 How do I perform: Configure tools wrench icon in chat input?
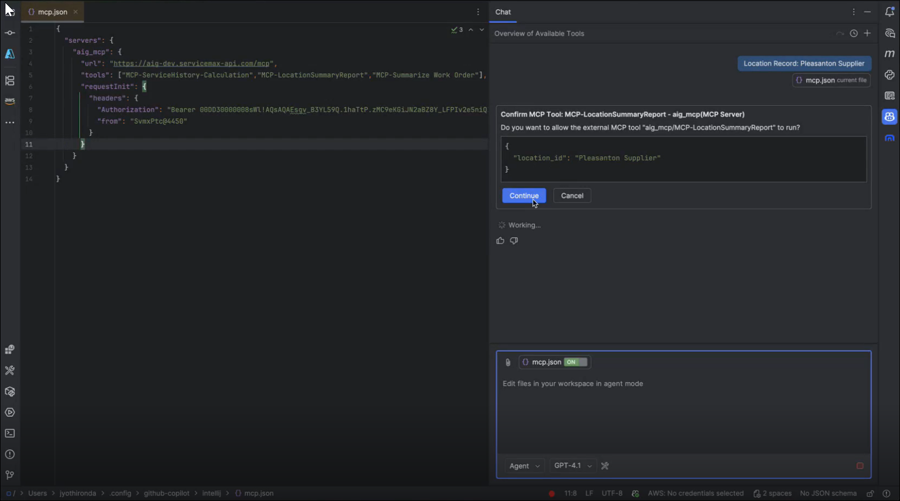pyautogui.click(x=605, y=466)
